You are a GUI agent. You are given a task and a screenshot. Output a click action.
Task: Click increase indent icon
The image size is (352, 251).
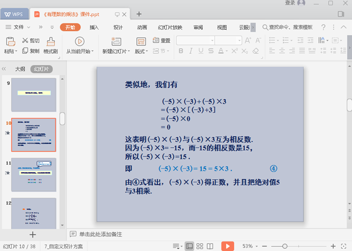310,40
